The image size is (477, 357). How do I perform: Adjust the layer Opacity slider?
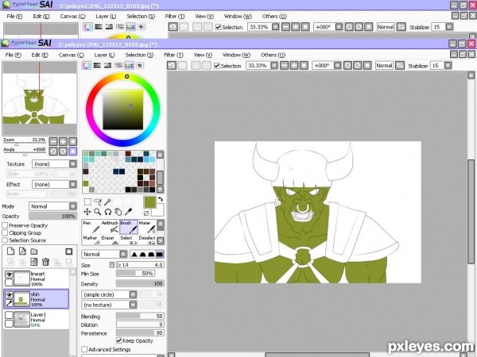52,216
